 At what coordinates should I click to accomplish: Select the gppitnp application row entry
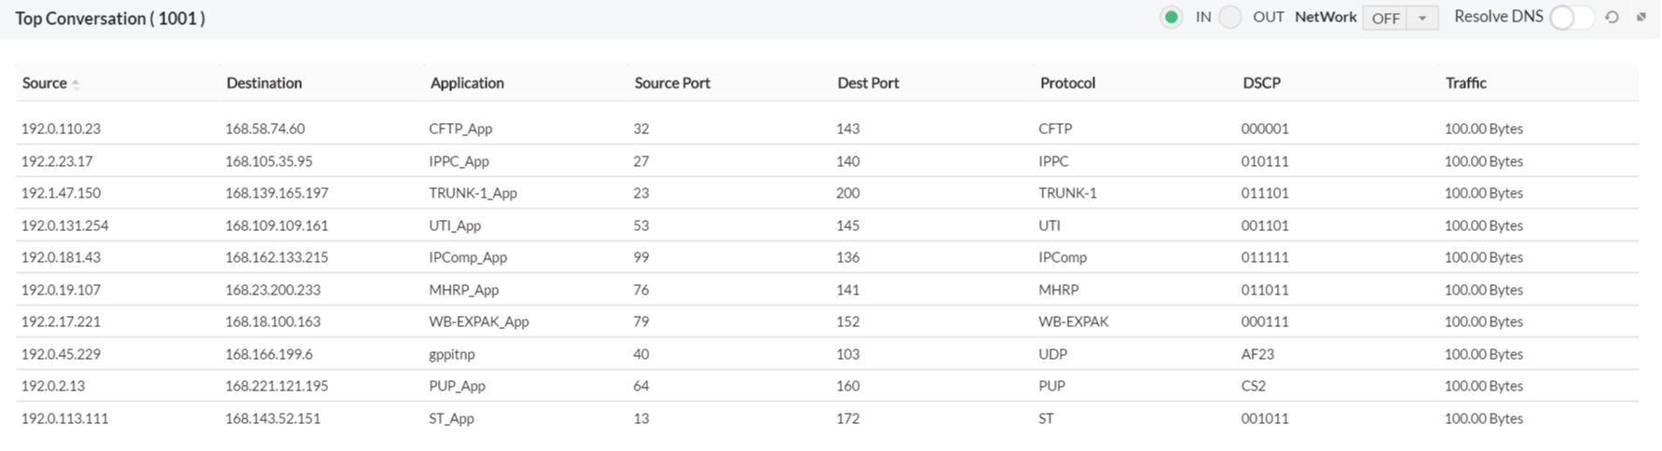coord(451,354)
